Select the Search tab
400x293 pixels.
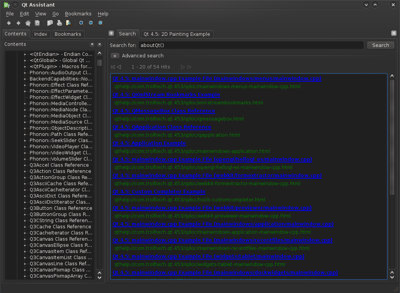coord(127,34)
